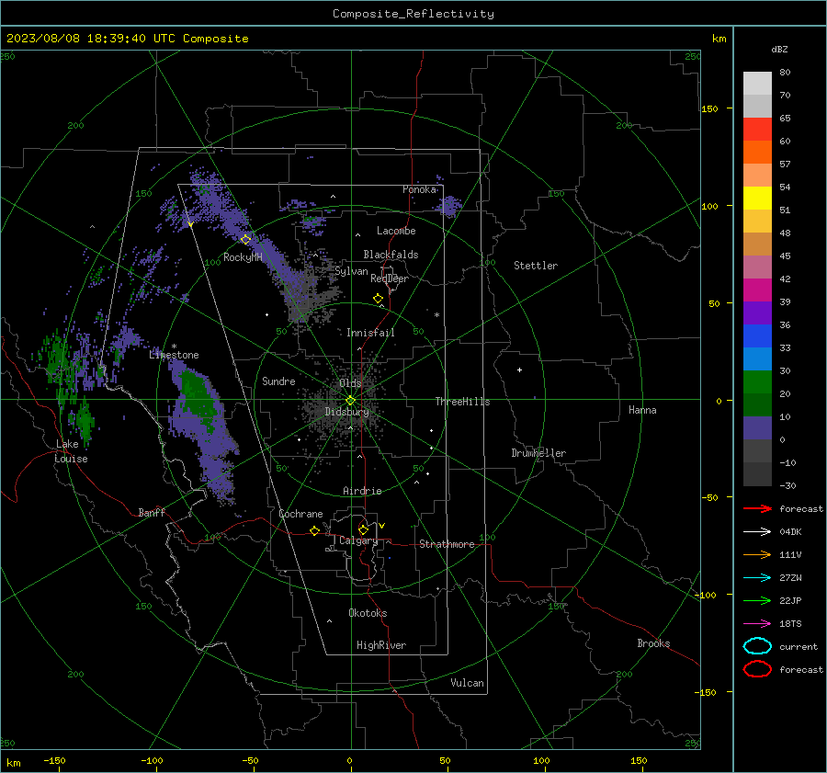This screenshot has height=773, width=827.
Task: Click the 65 dBZ red color swatch
Action: [757, 130]
